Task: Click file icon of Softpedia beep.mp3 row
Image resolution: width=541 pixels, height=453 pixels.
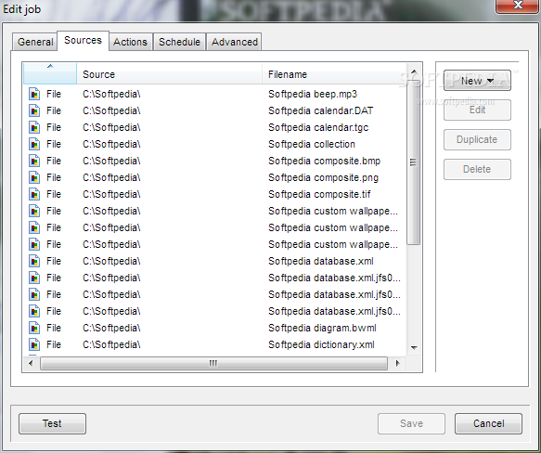Action: click(34, 94)
